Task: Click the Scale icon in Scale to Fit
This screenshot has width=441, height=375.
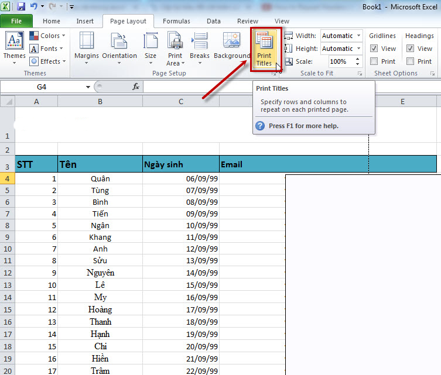Action: [x=289, y=61]
